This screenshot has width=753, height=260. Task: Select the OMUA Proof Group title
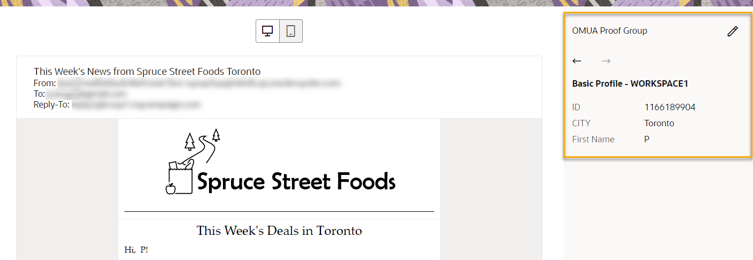point(609,31)
